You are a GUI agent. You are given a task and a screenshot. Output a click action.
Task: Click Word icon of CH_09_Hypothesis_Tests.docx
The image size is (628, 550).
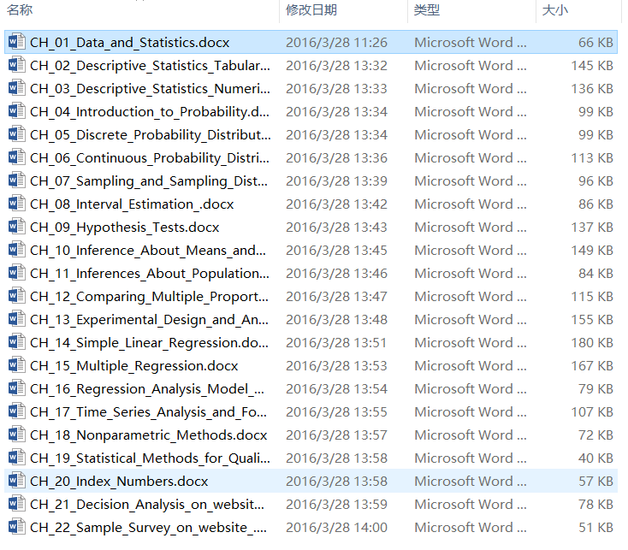tap(17, 227)
